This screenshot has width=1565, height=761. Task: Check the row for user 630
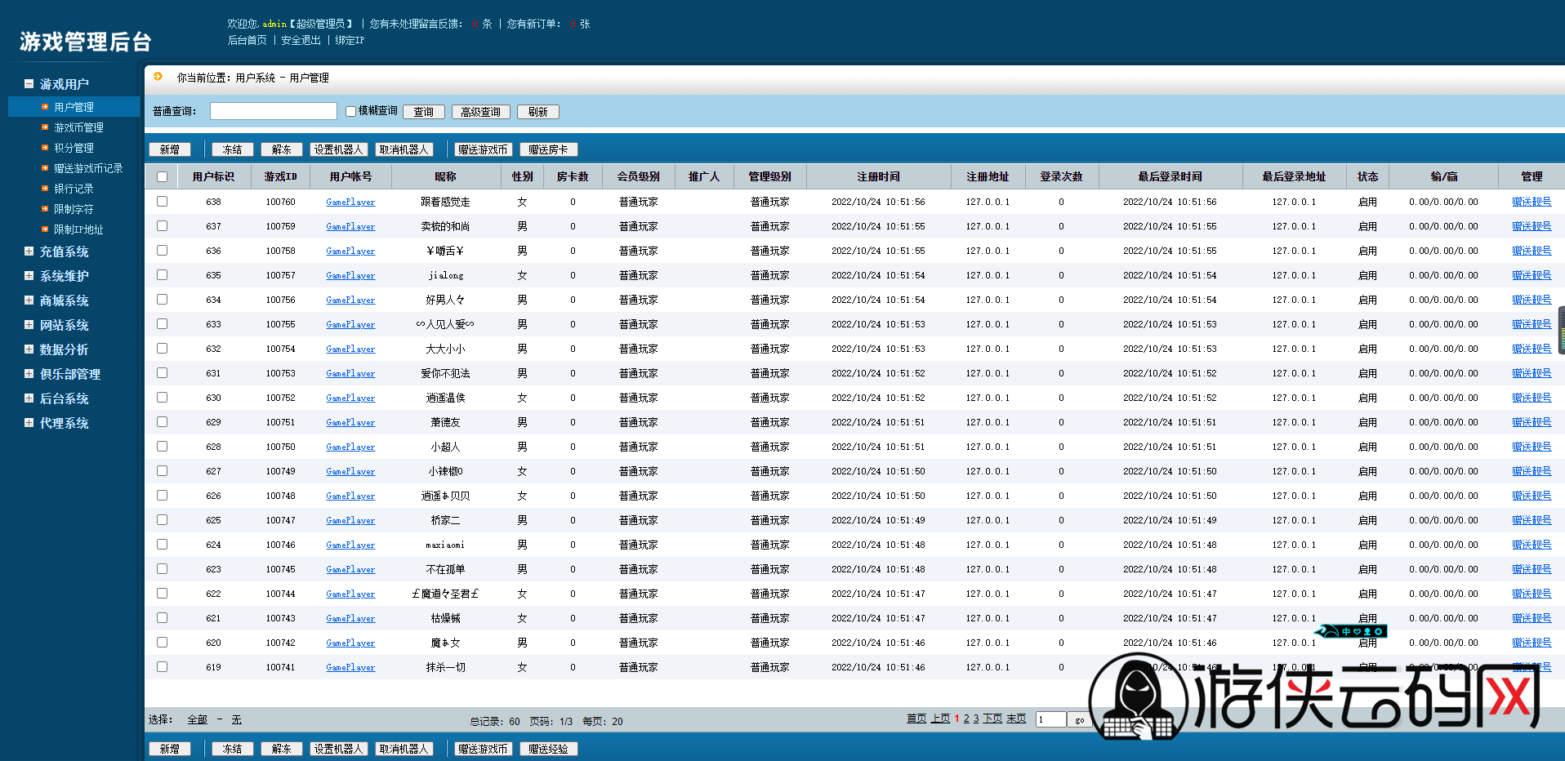(162, 397)
